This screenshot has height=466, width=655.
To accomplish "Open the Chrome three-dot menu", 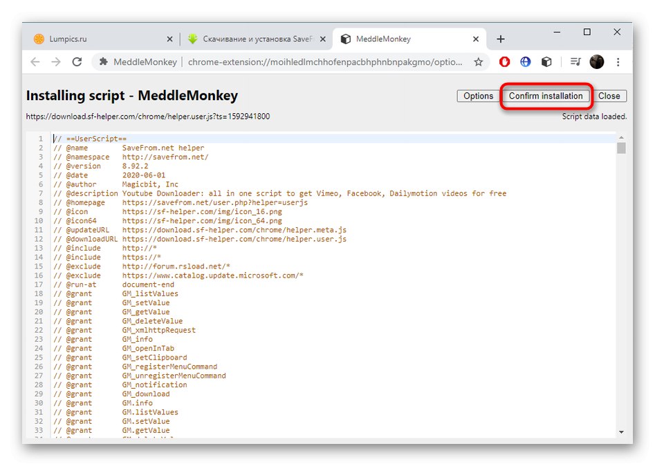I will pos(618,62).
